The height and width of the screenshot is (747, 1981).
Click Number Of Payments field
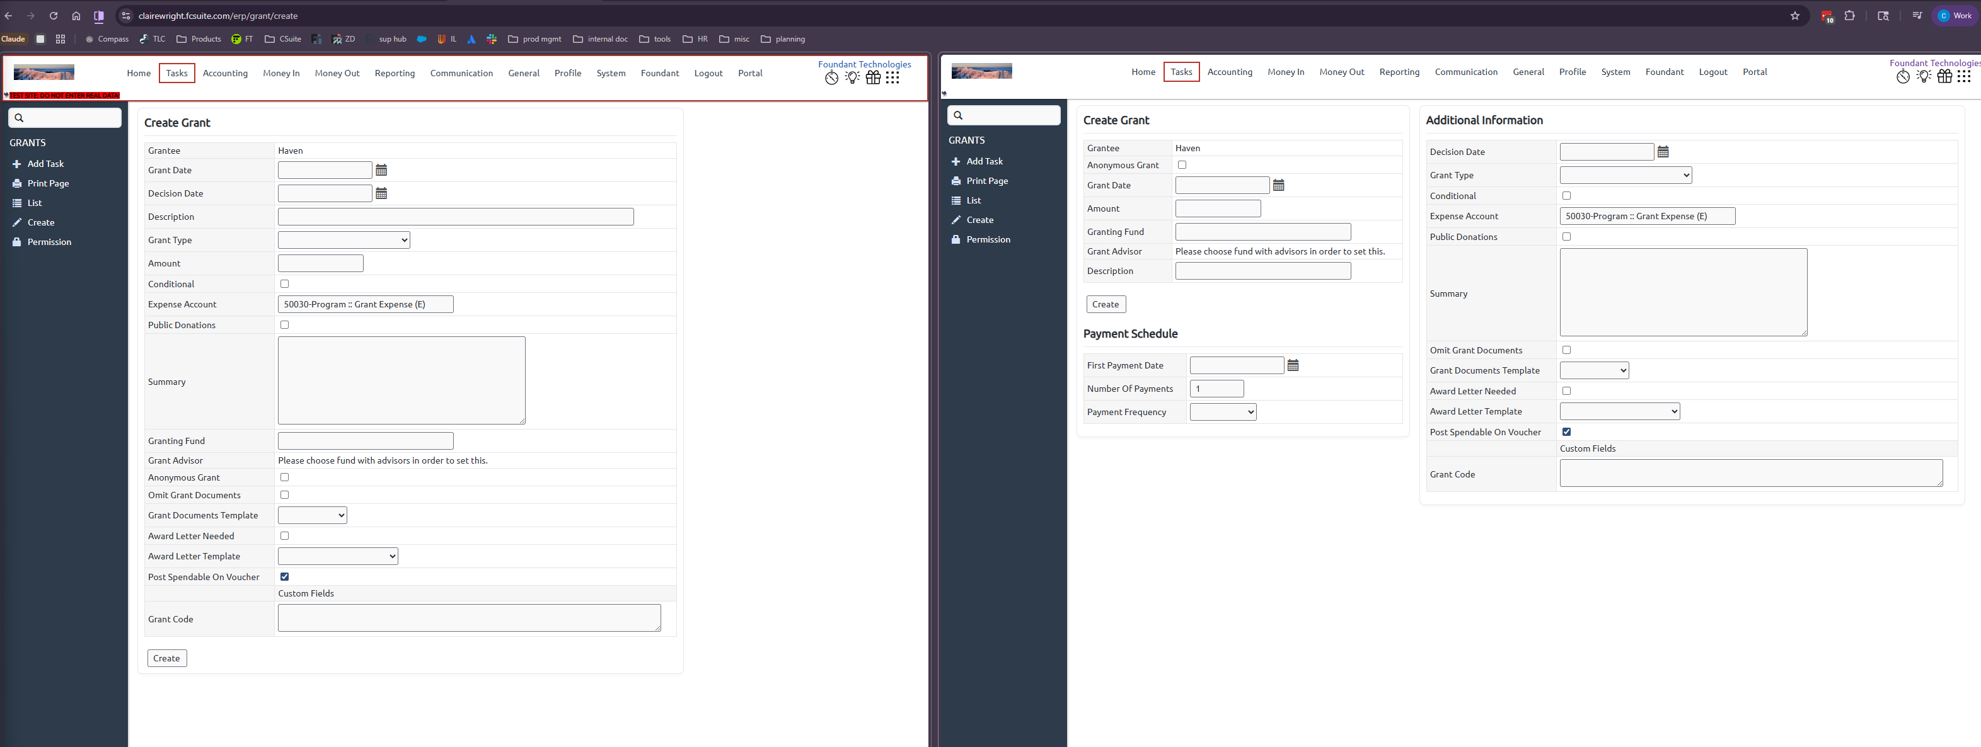(1216, 389)
